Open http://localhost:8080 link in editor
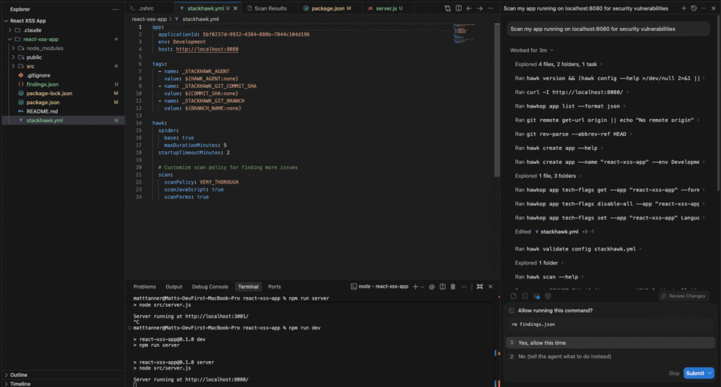The height and width of the screenshot is (387, 721). coord(207,49)
